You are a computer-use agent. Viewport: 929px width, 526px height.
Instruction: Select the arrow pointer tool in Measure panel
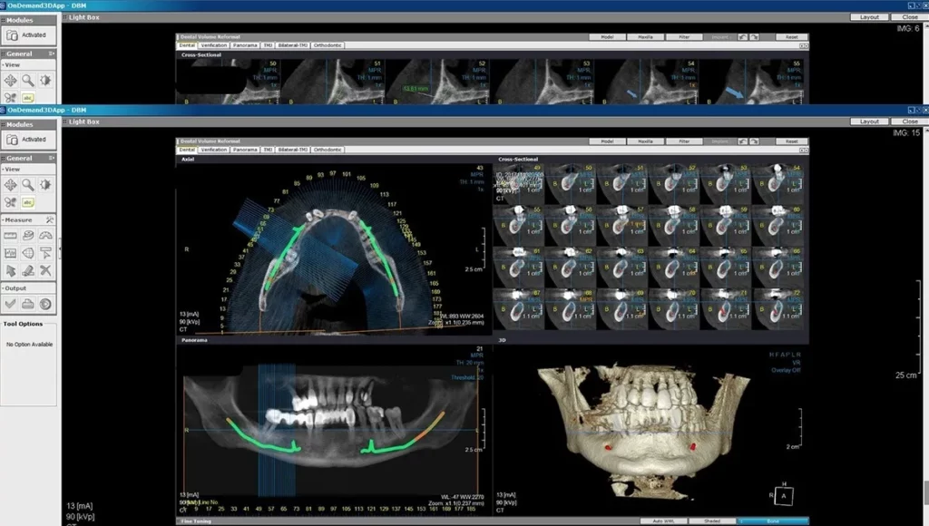pyautogui.click(x=11, y=270)
